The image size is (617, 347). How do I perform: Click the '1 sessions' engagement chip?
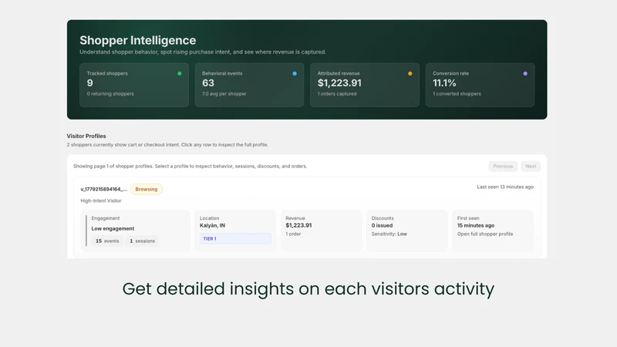tap(142, 241)
